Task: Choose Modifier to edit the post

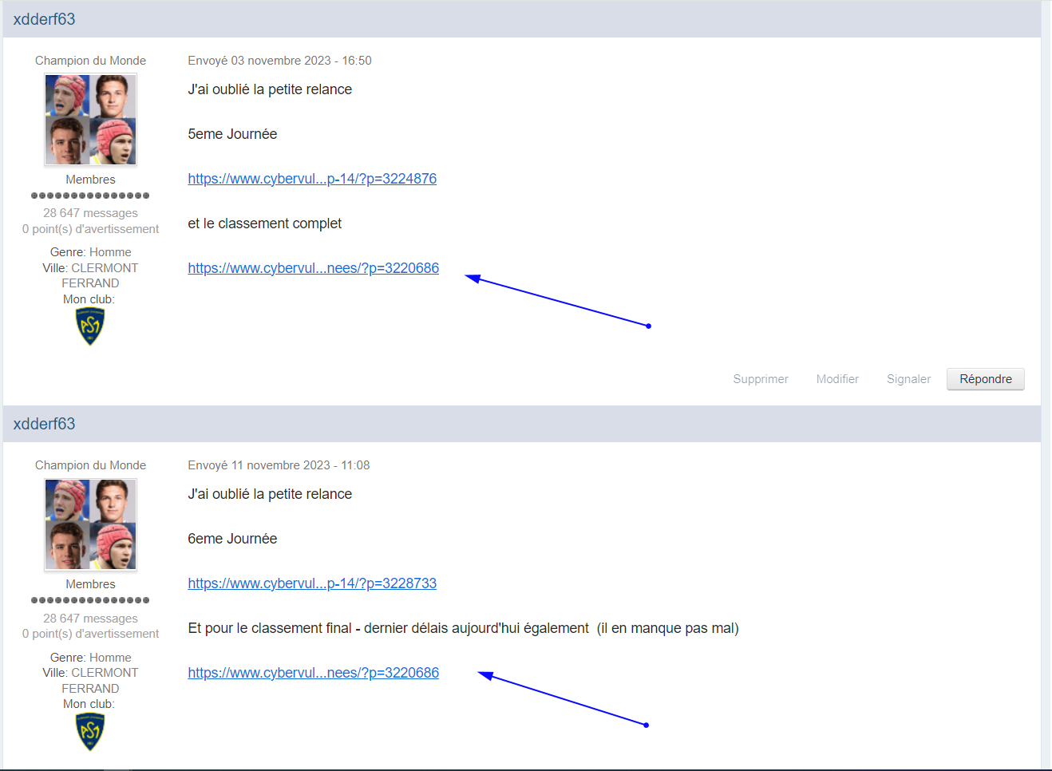Action: pos(837,379)
